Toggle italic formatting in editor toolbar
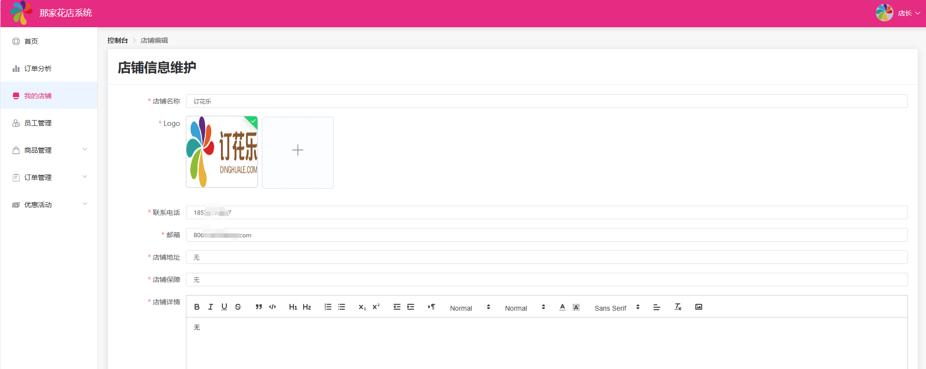Image resolution: width=926 pixels, height=369 pixels. pos(211,307)
